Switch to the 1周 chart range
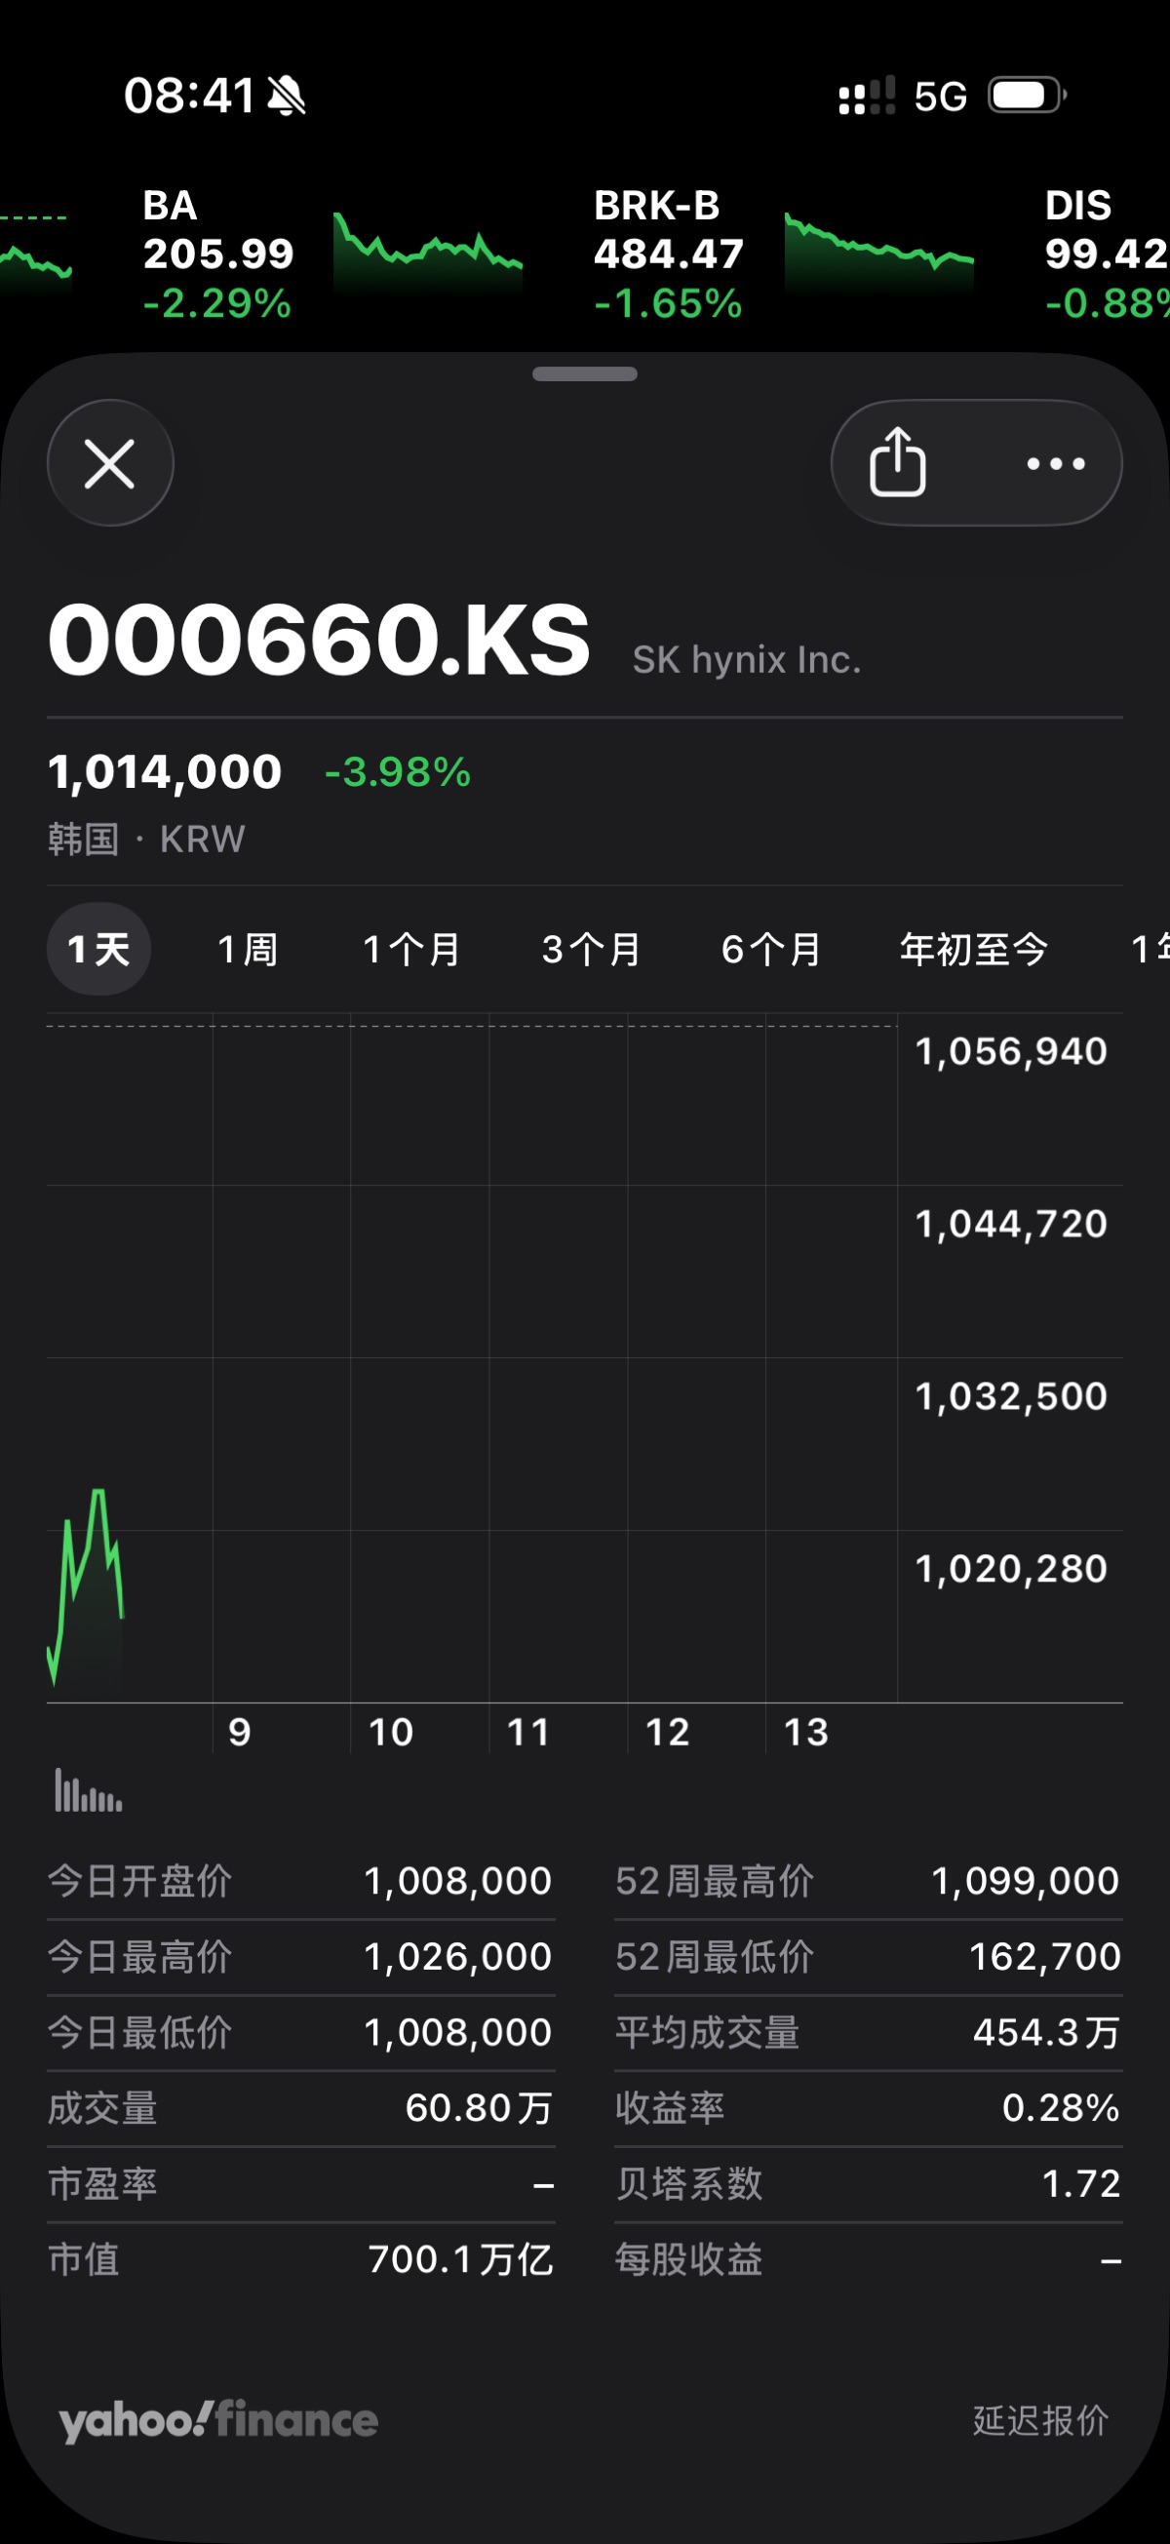Viewport: 1170px width, 2544px height. tap(247, 949)
